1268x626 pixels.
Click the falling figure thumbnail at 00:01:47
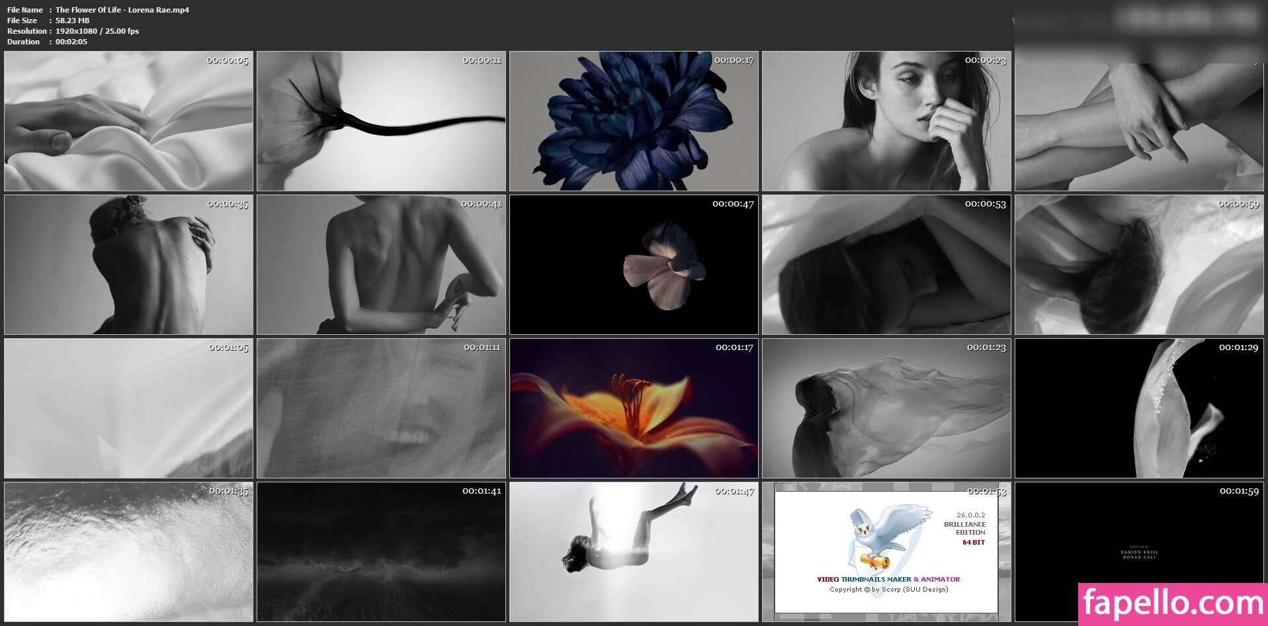click(x=634, y=552)
